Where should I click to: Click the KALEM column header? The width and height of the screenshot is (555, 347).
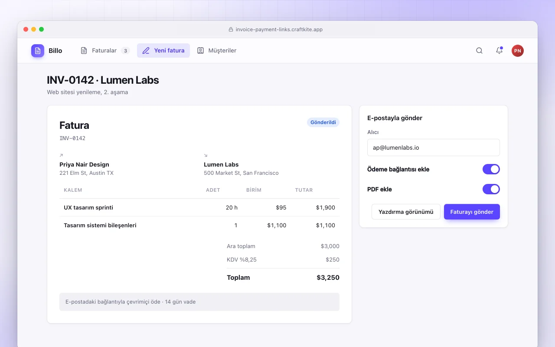click(73, 190)
